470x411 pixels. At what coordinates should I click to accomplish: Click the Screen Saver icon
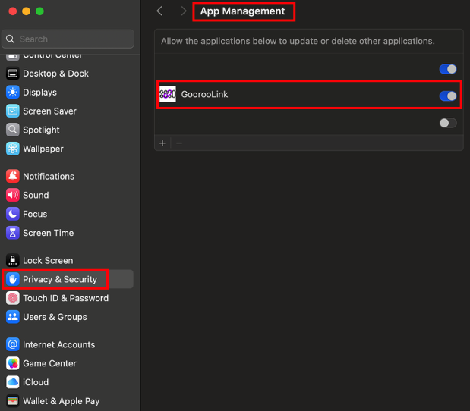point(13,111)
